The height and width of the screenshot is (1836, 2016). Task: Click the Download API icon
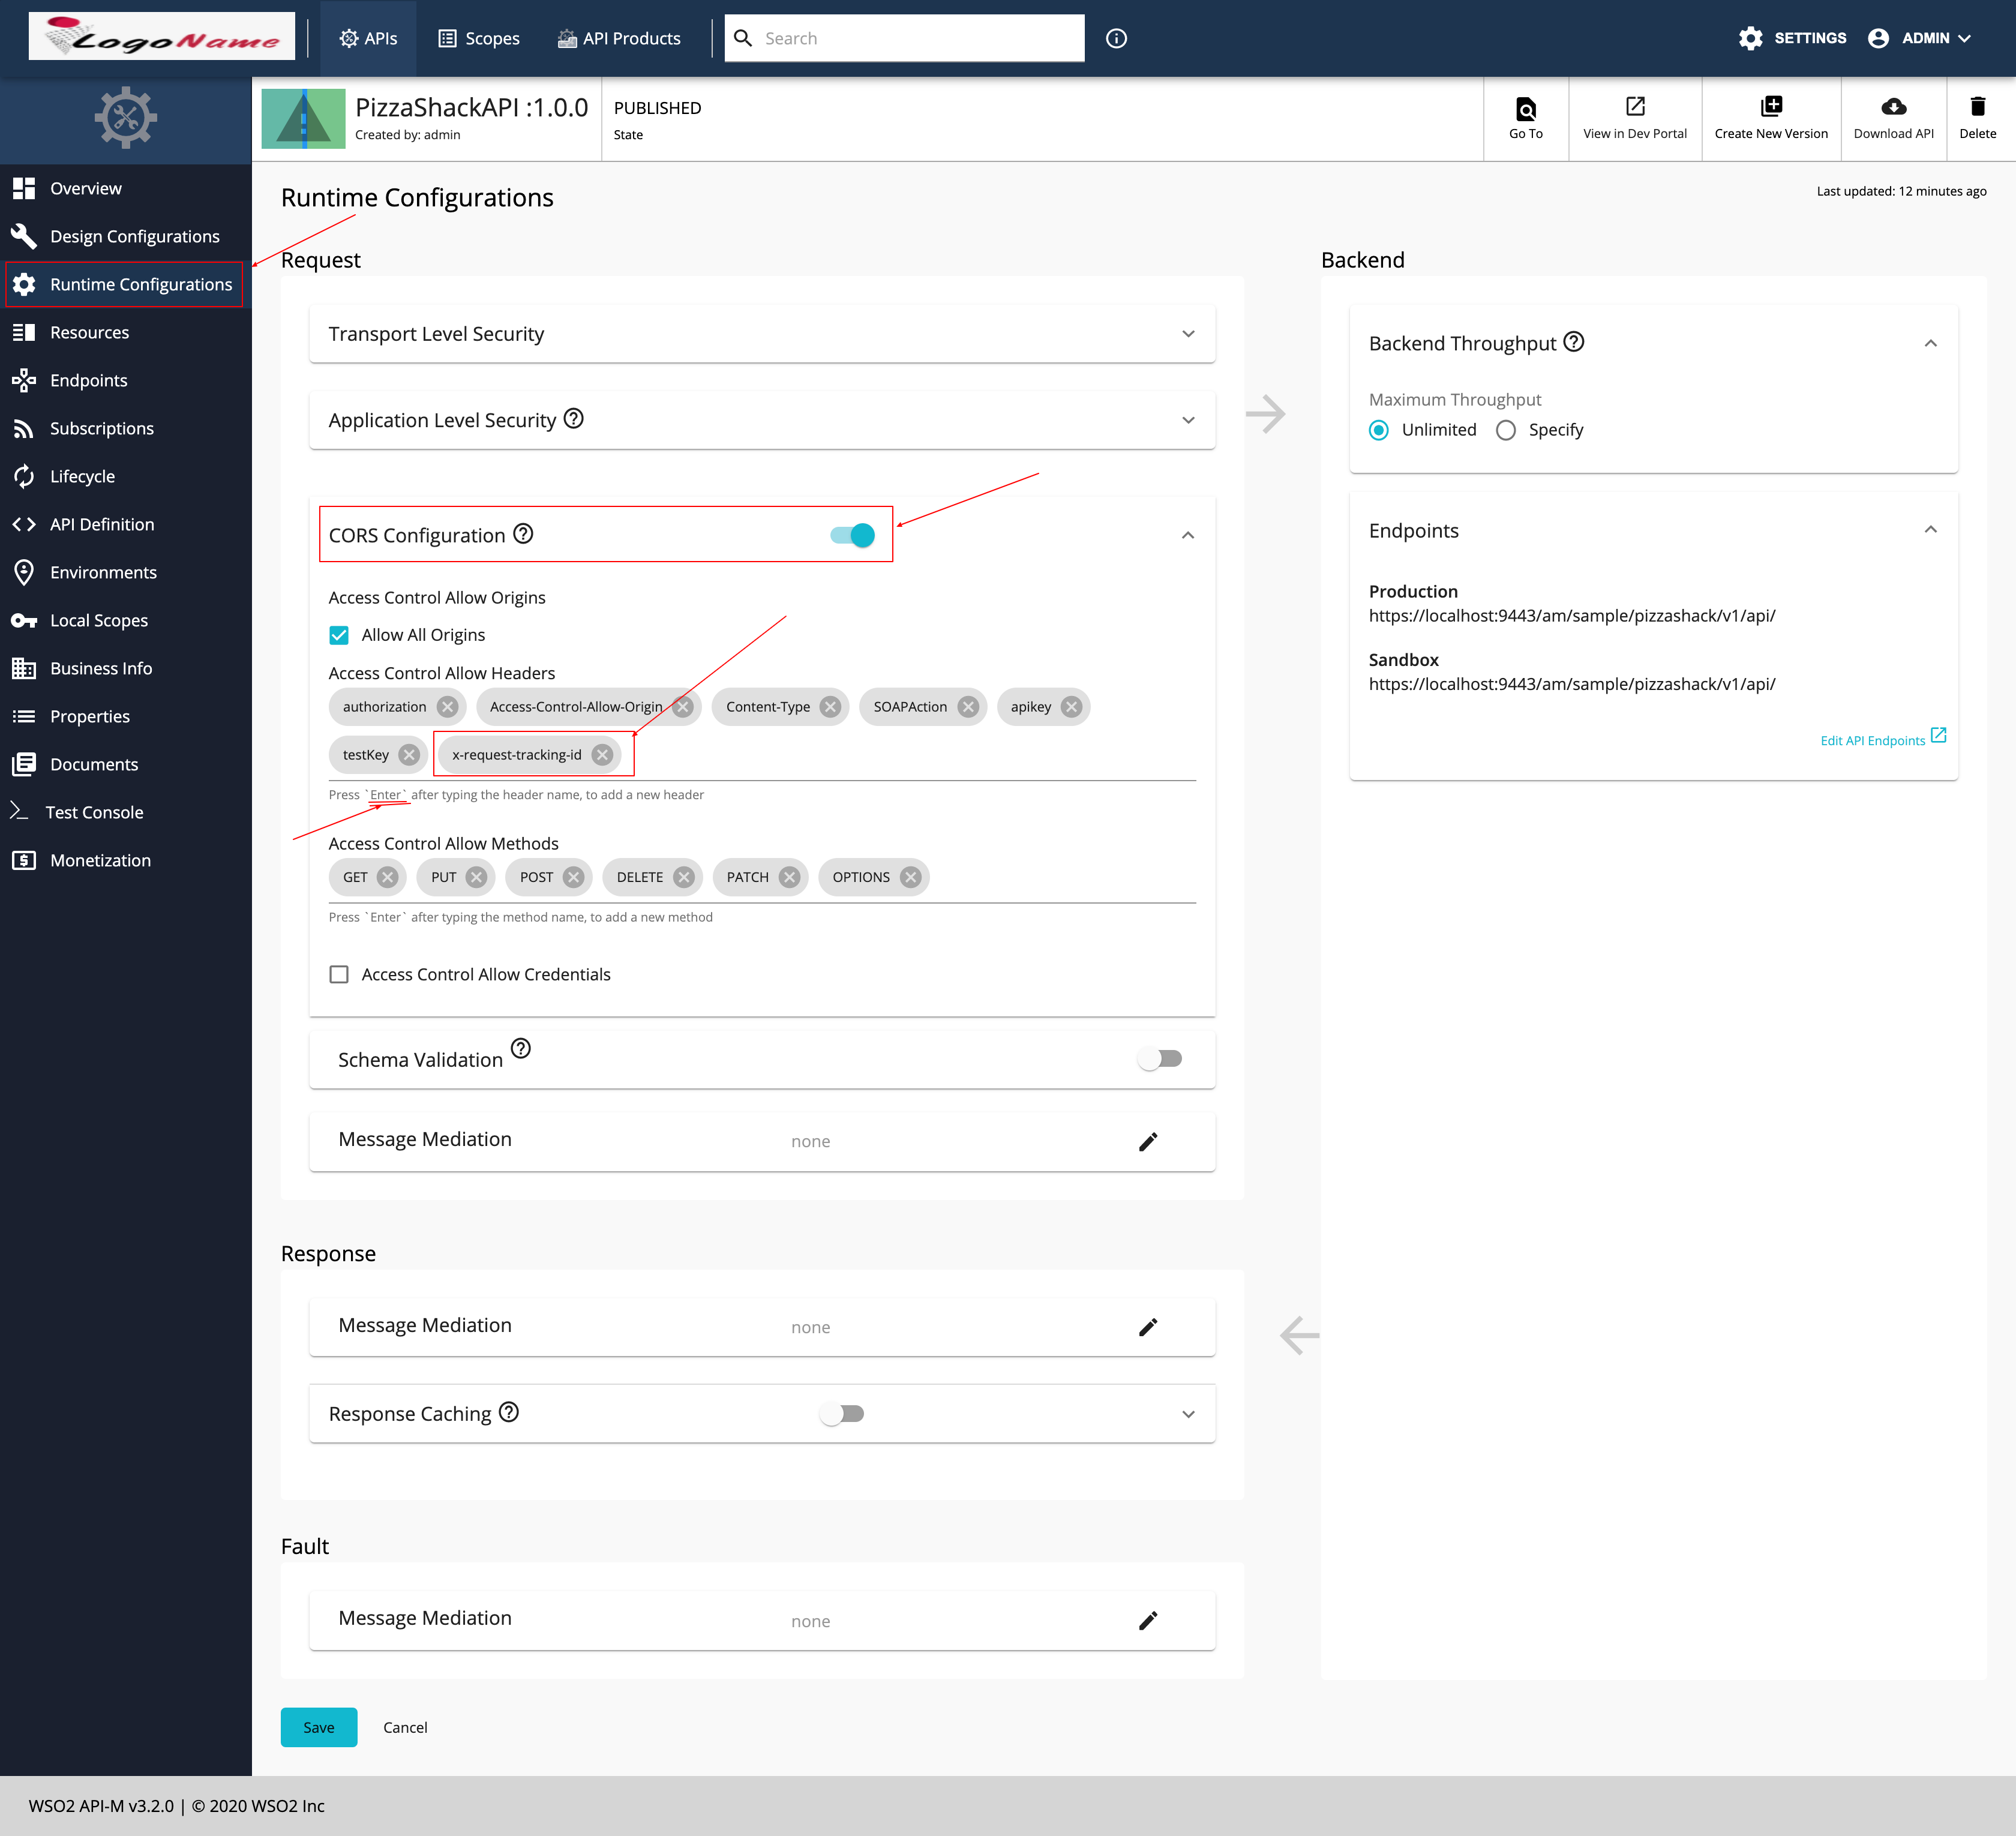tap(1893, 118)
